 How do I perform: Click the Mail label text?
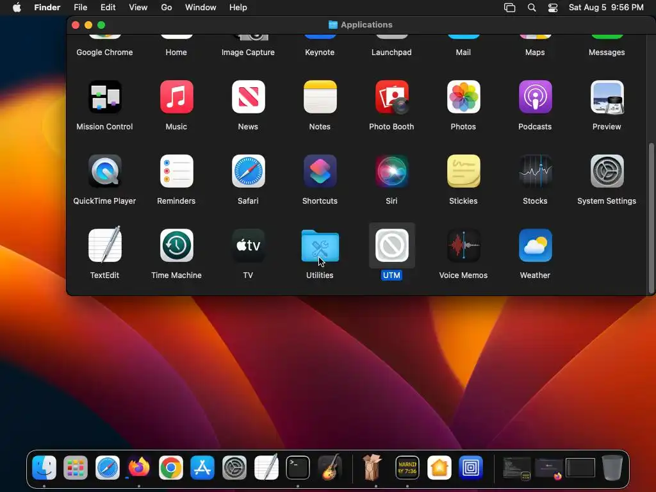click(x=464, y=53)
